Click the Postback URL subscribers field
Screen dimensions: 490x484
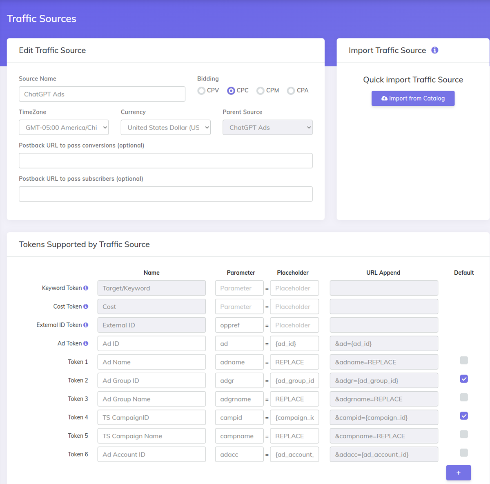coord(166,194)
